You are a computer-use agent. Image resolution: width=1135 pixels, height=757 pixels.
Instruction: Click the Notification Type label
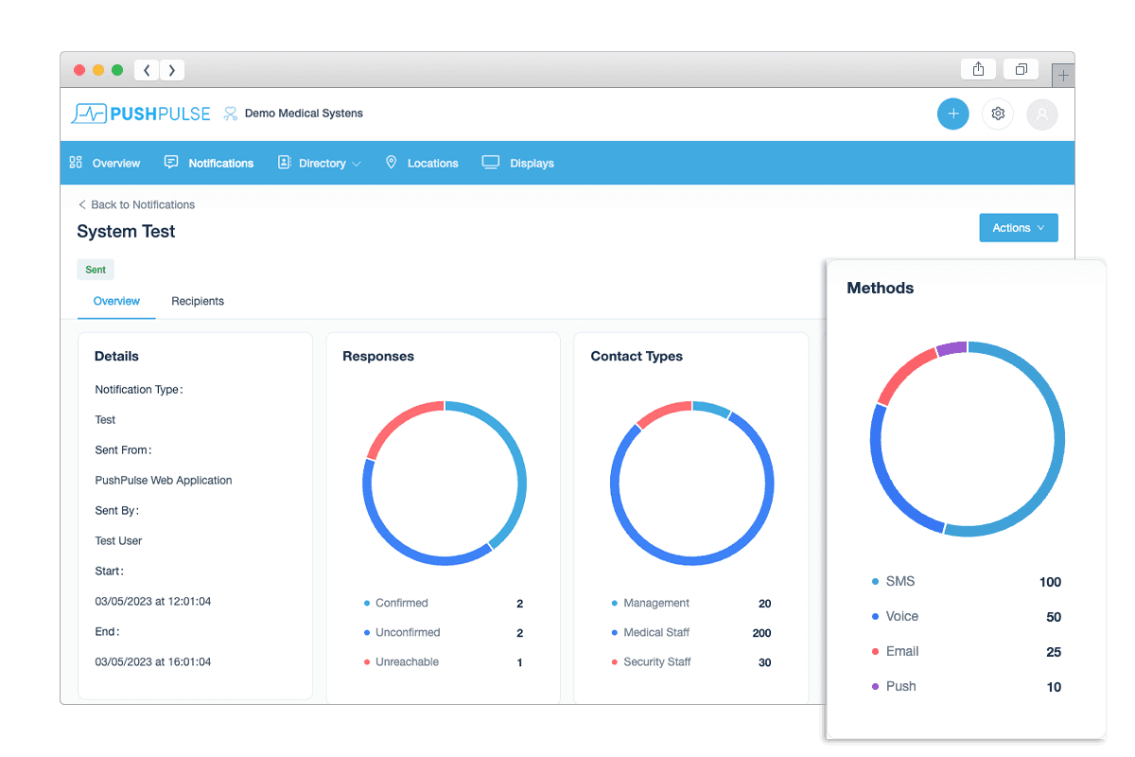tap(139, 389)
